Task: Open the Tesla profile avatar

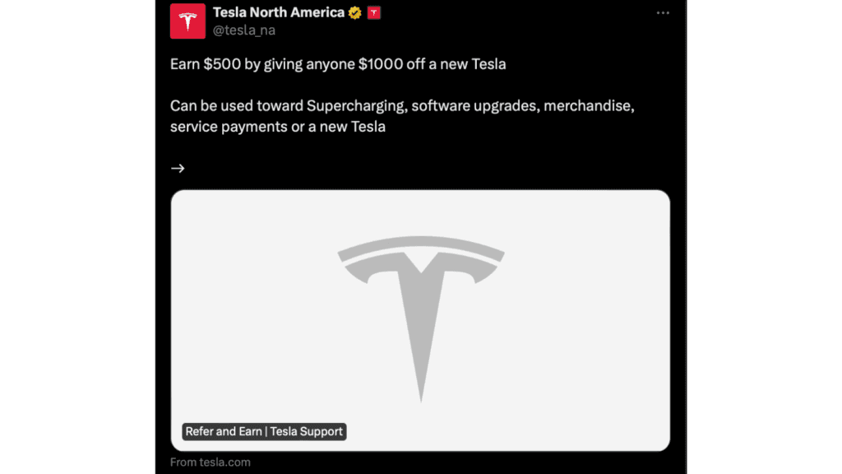Action: pyautogui.click(x=187, y=21)
